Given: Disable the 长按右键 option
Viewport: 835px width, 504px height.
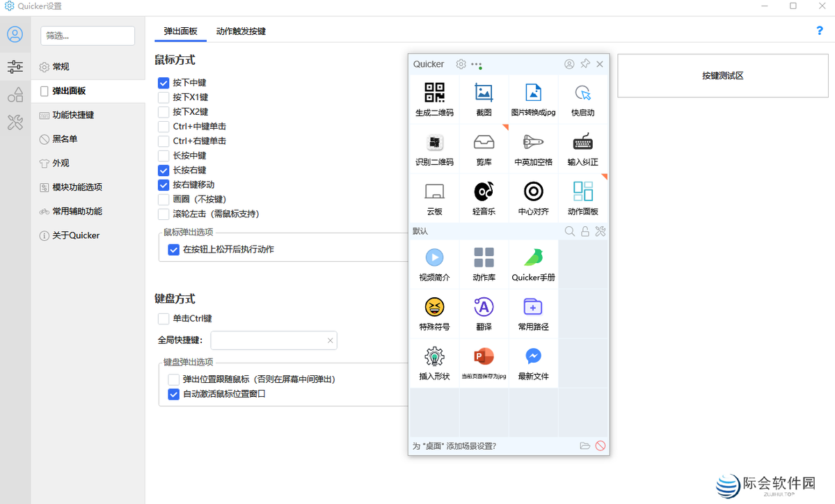Looking at the screenshot, I should 163,170.
